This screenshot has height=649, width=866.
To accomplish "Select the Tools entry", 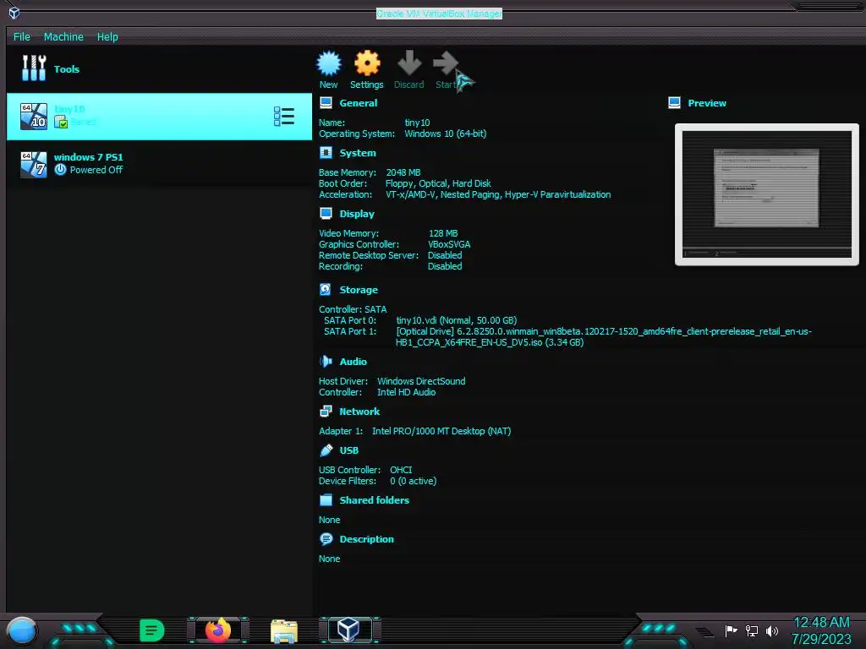I will 159,68.
